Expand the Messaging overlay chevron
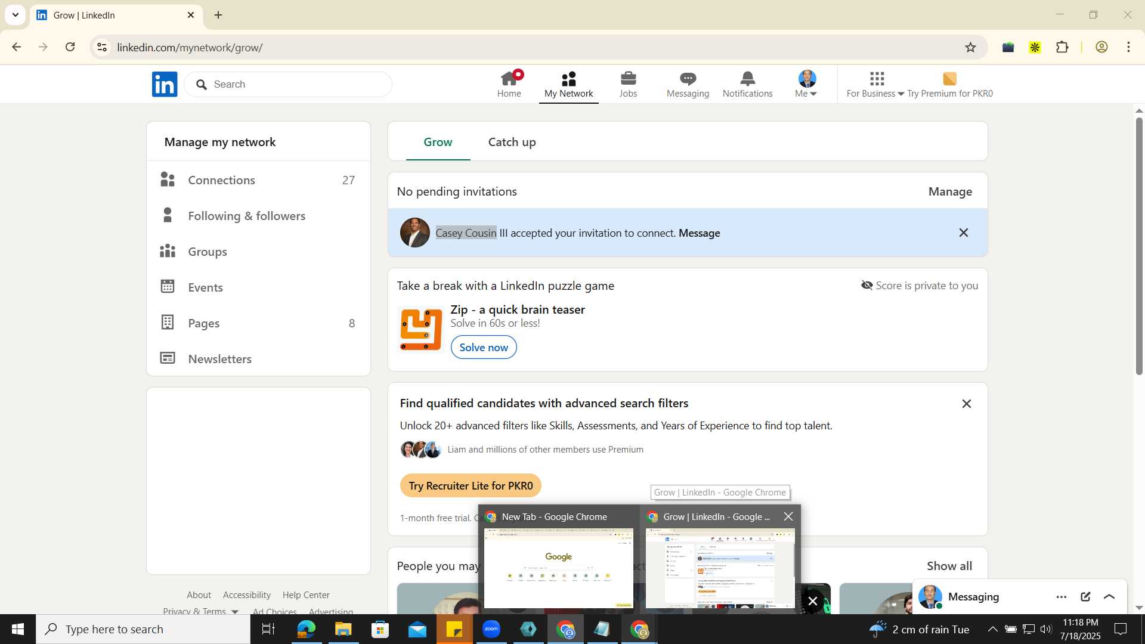 (x=1109, y=597)
